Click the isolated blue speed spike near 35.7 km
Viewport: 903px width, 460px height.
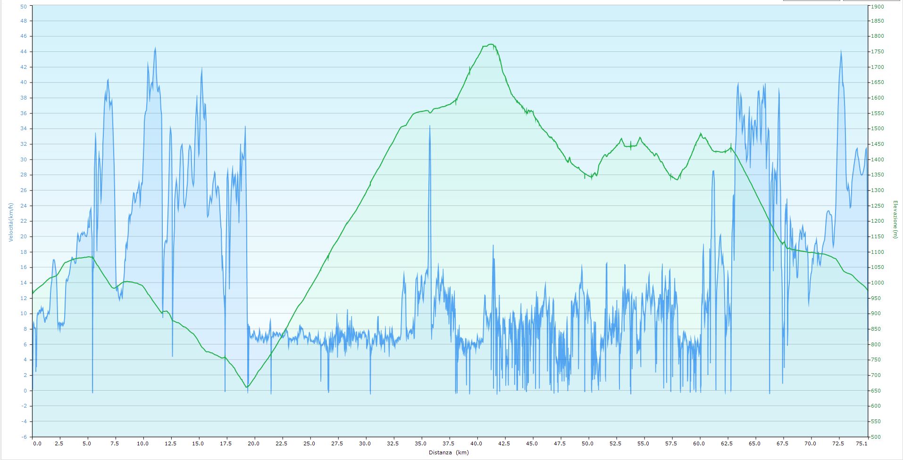click(x=430, y=126)
